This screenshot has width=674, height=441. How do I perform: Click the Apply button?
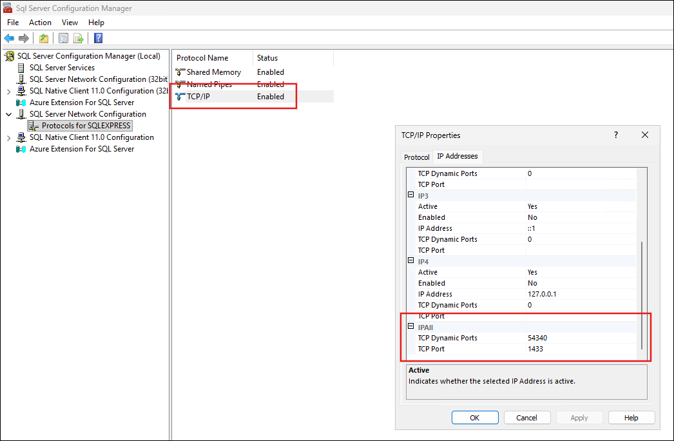[x=579, y=418]
